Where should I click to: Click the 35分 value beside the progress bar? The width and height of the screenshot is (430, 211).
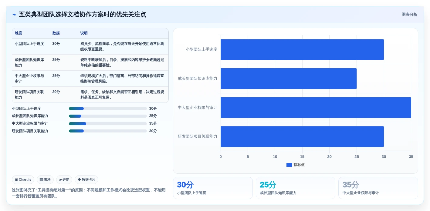pyautogui.click(x=153, y=124)
